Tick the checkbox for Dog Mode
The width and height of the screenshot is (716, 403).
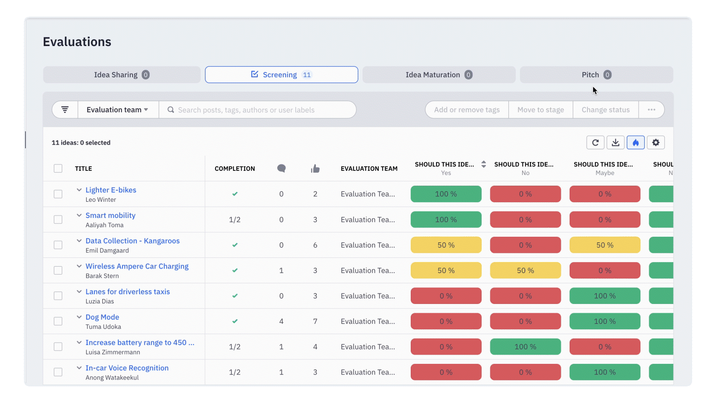pos(58,321)
